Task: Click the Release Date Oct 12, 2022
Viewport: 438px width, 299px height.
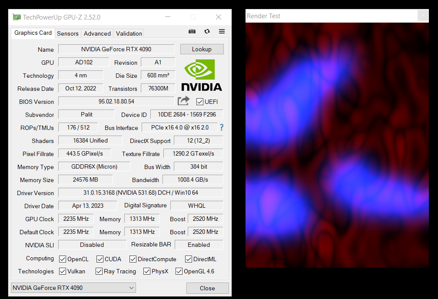Action: pyautogui.click(x=80, y=88)
